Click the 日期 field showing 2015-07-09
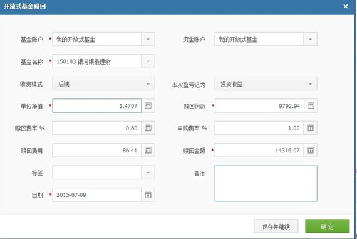This screenshot has height=239, width=357. (97, 194)
